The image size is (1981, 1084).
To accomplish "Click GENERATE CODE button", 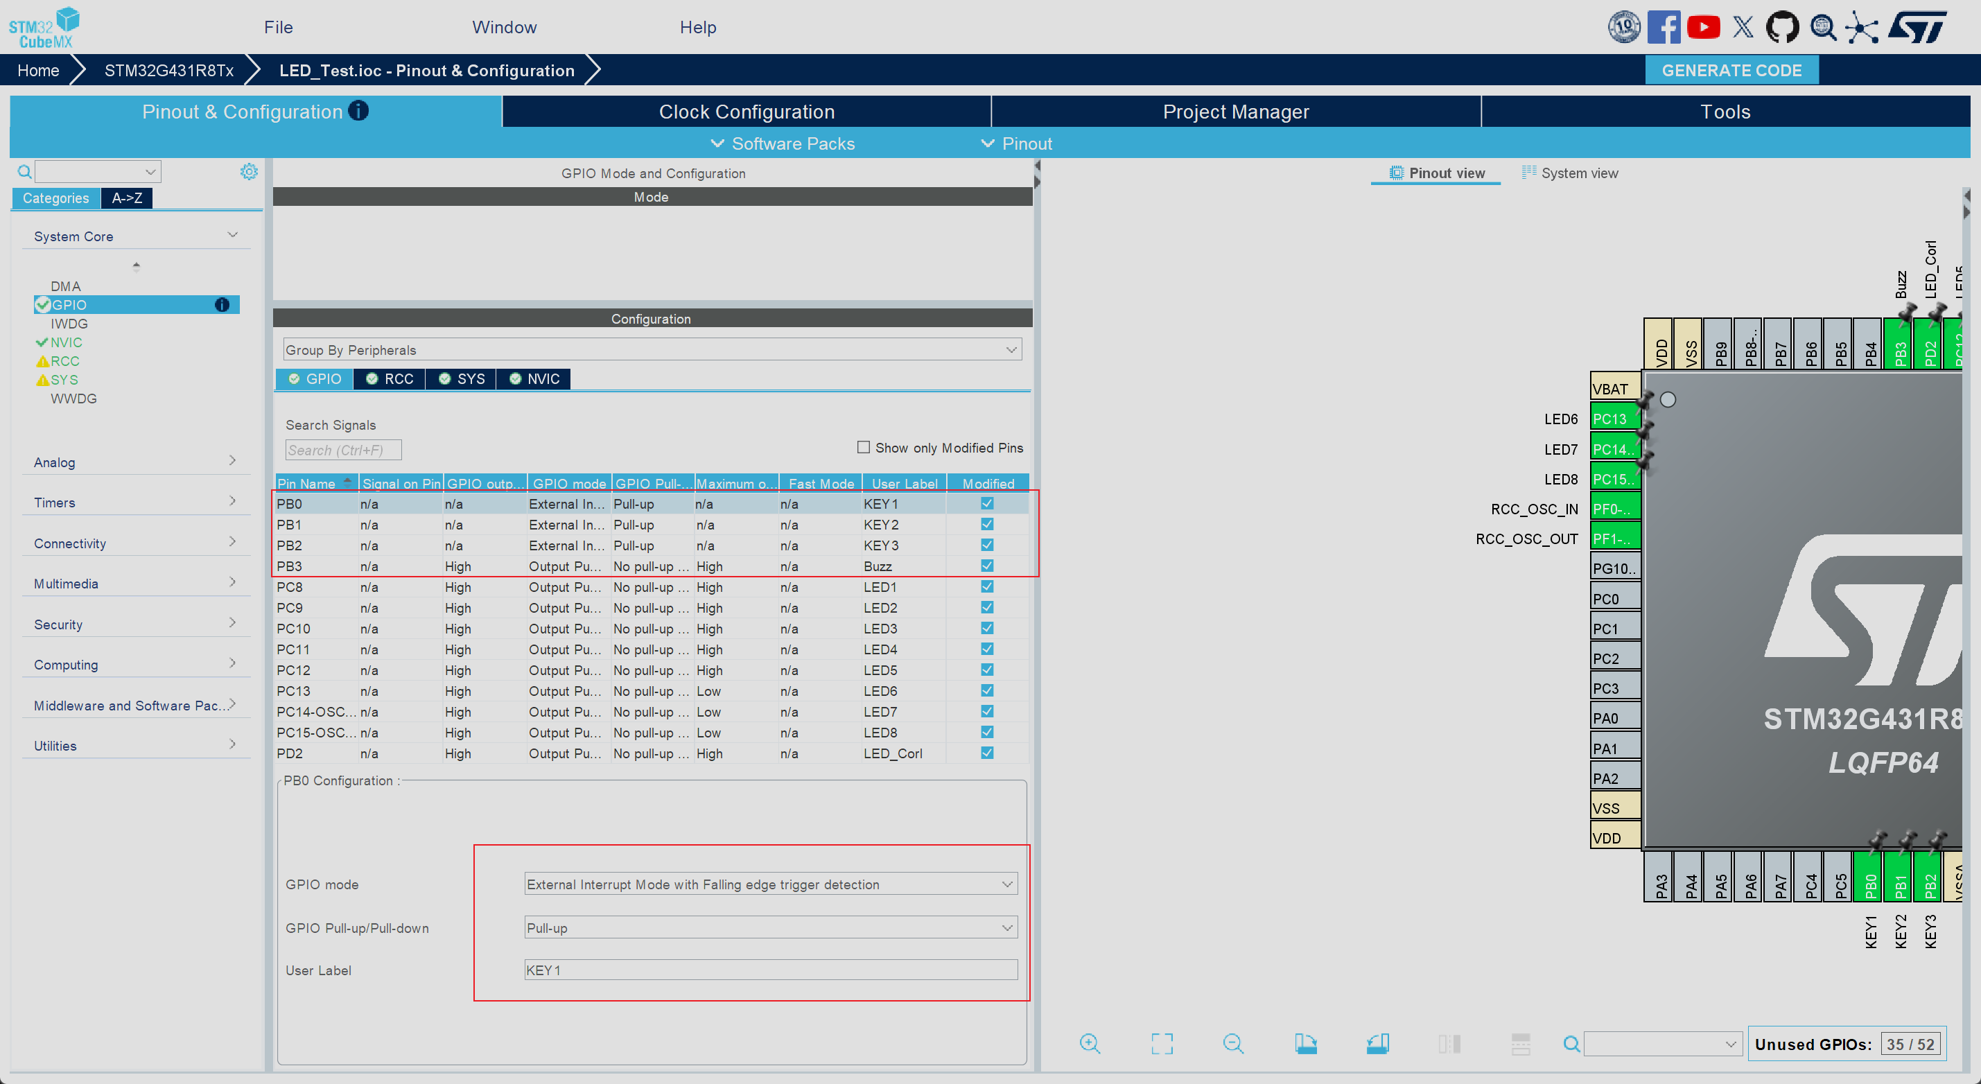I will tap(1731, 70).
